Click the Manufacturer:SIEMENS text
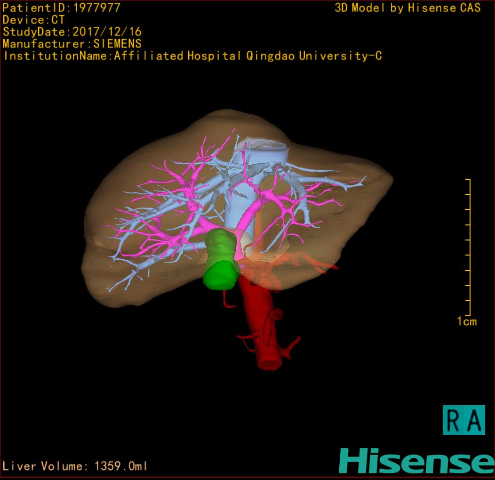The width and height of the screenshot is (495, 480). tap(72, 44)
